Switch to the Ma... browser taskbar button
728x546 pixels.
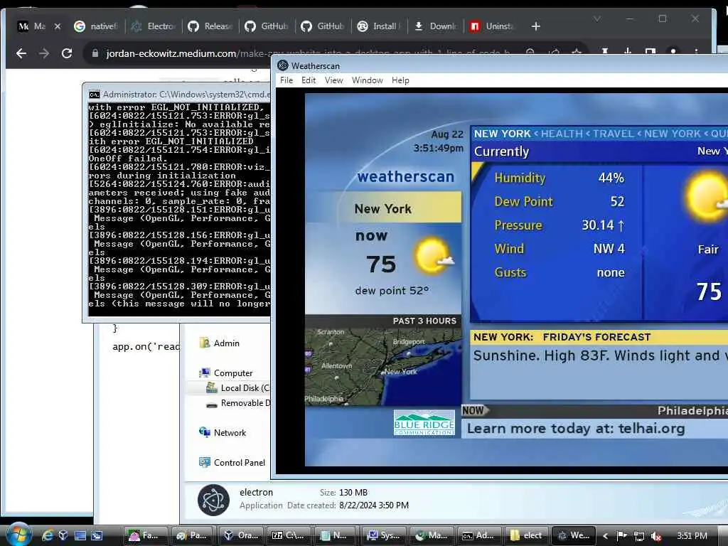tap(432, 535)
